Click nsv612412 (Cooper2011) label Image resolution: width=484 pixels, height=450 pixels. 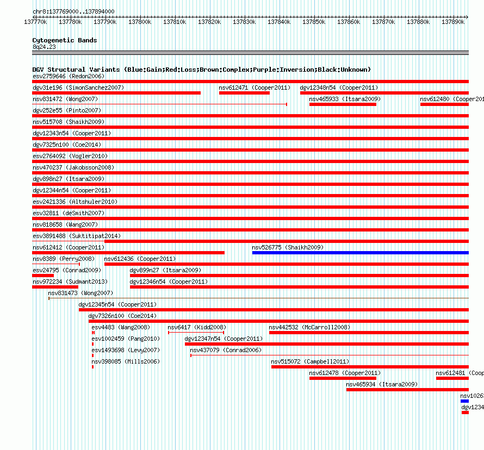point(69,247)
